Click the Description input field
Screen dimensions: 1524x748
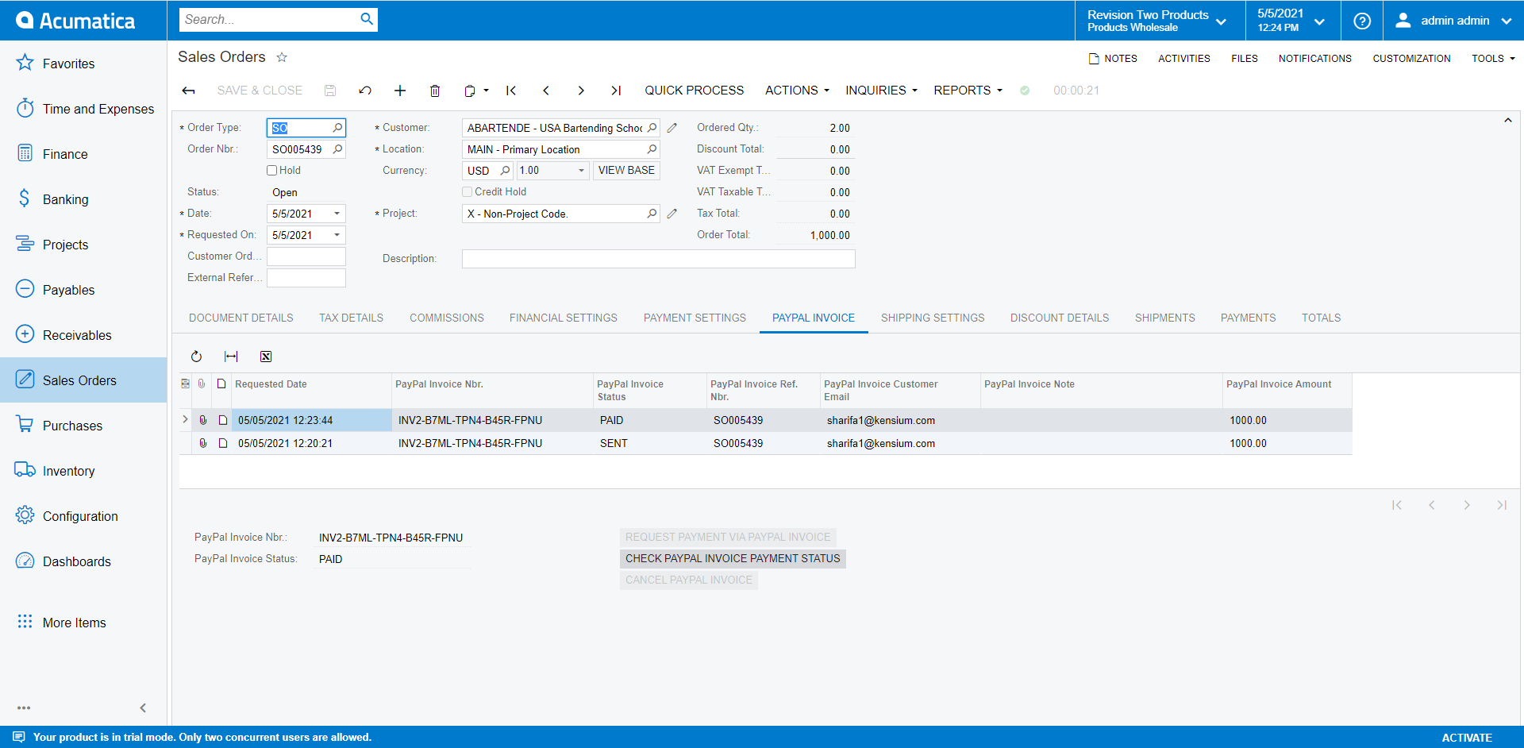tap(659, 259)
